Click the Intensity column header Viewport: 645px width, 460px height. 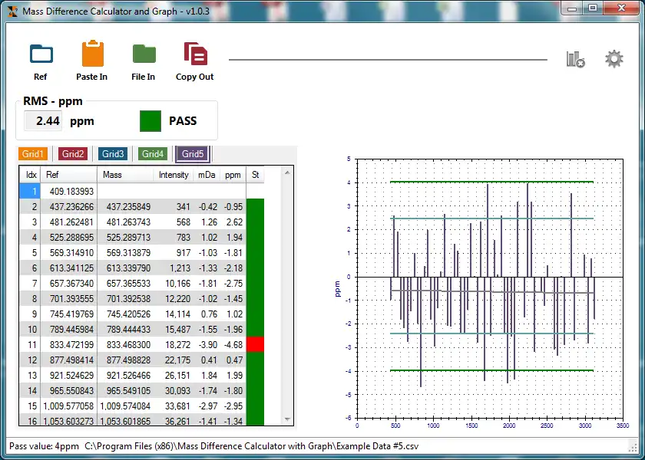174,175
